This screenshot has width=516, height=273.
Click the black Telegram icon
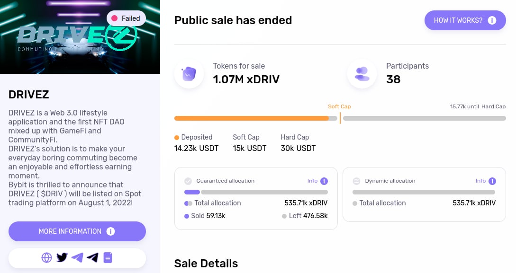[x=92, y=258]
